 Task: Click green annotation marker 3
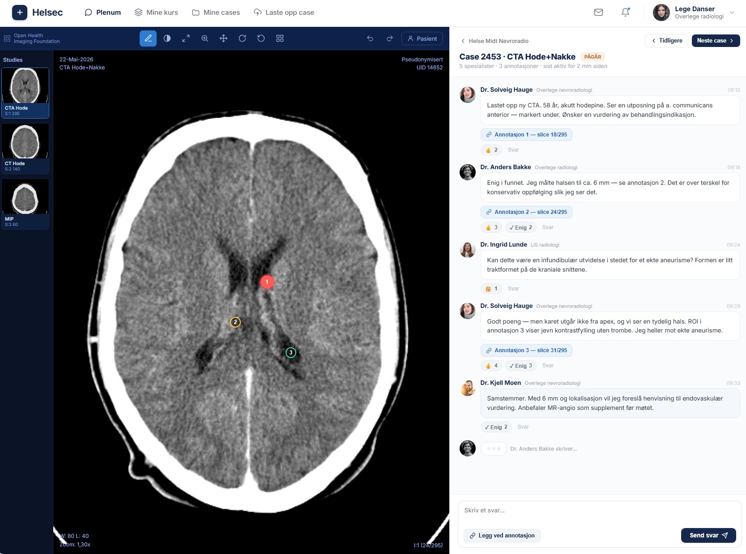pyautogui.click(x=291, y=353)
